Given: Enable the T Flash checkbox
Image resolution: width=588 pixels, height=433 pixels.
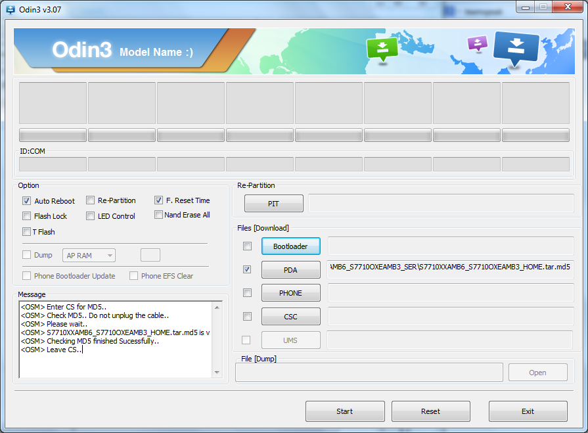Looking at the screenshot, I should (x=26, y=232).
